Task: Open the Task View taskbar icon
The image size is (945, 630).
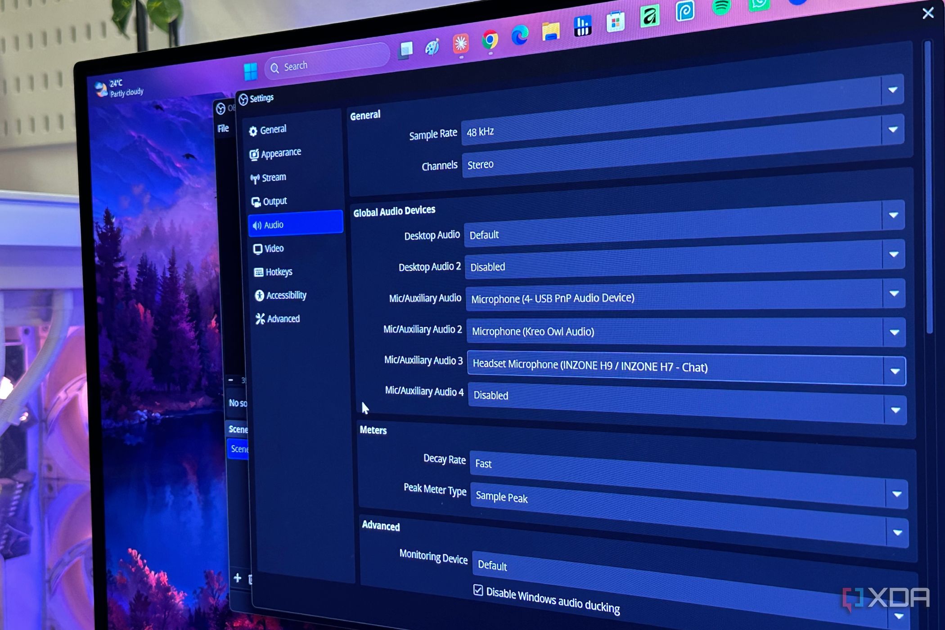Action: 406,49
